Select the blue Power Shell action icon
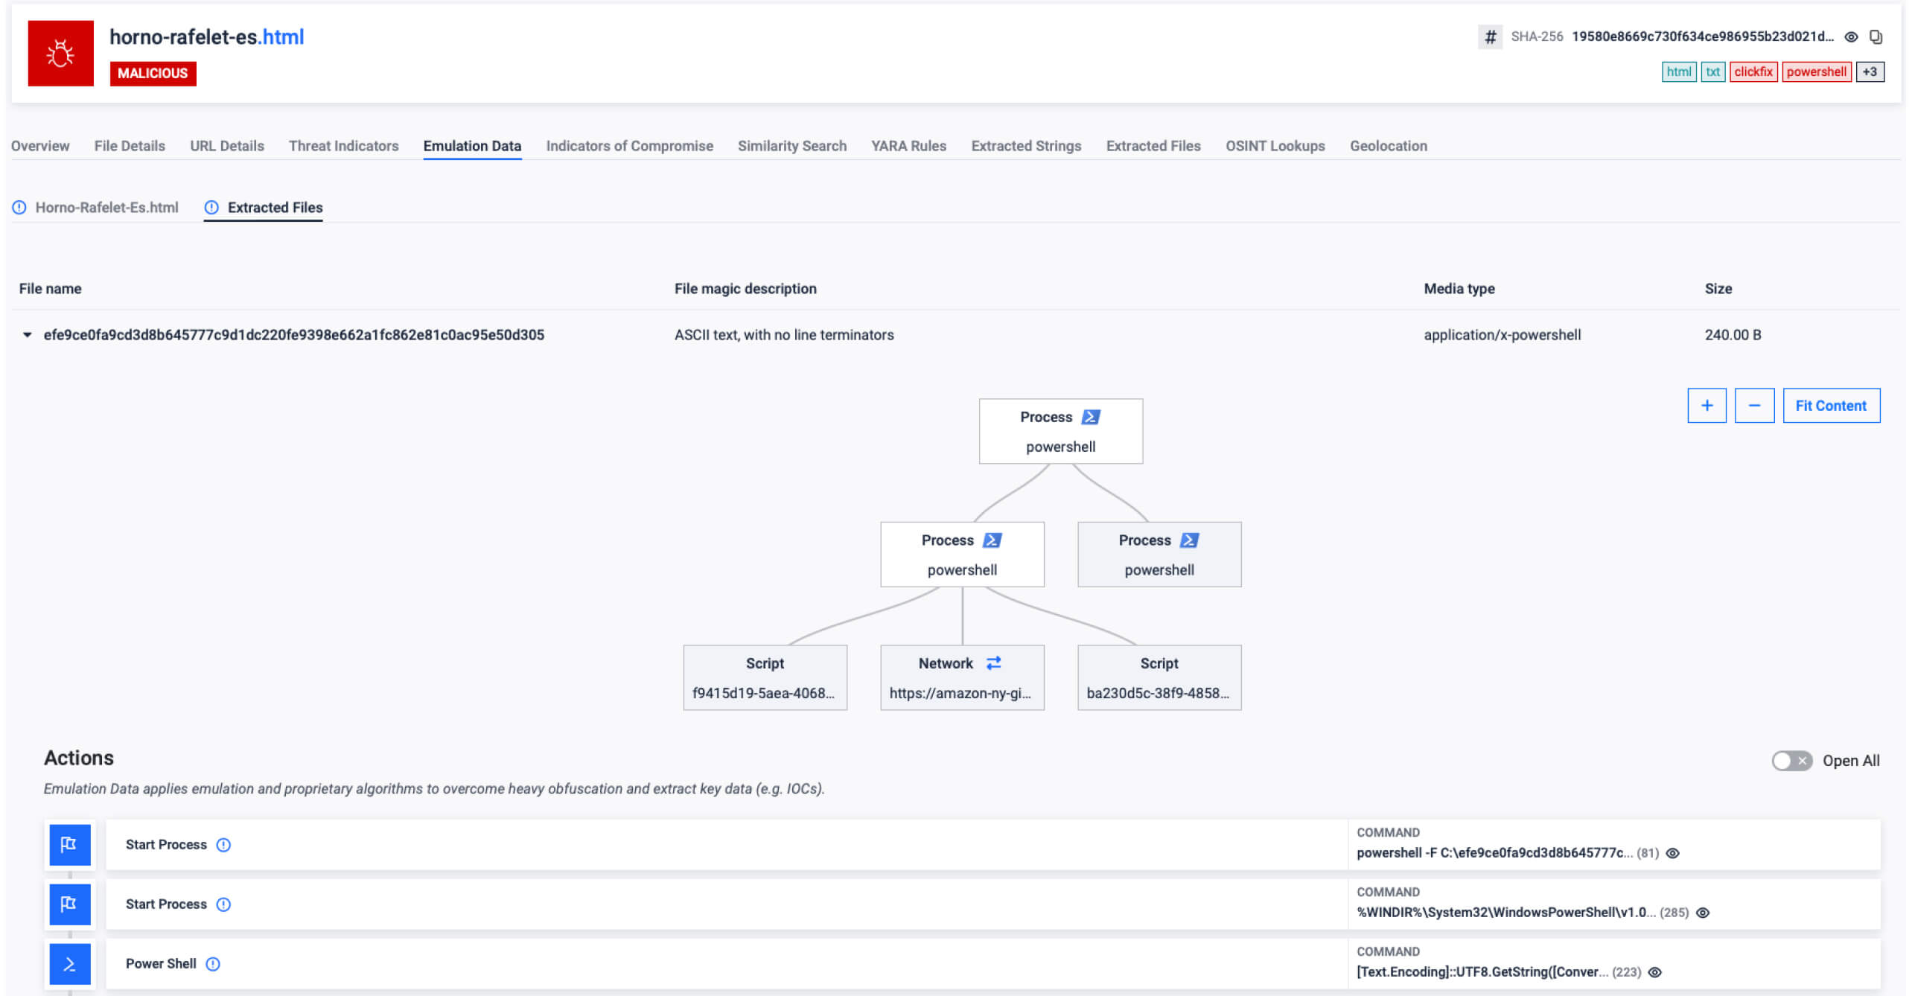Viewport: 1912px width, 996px height. pos(69,964)
